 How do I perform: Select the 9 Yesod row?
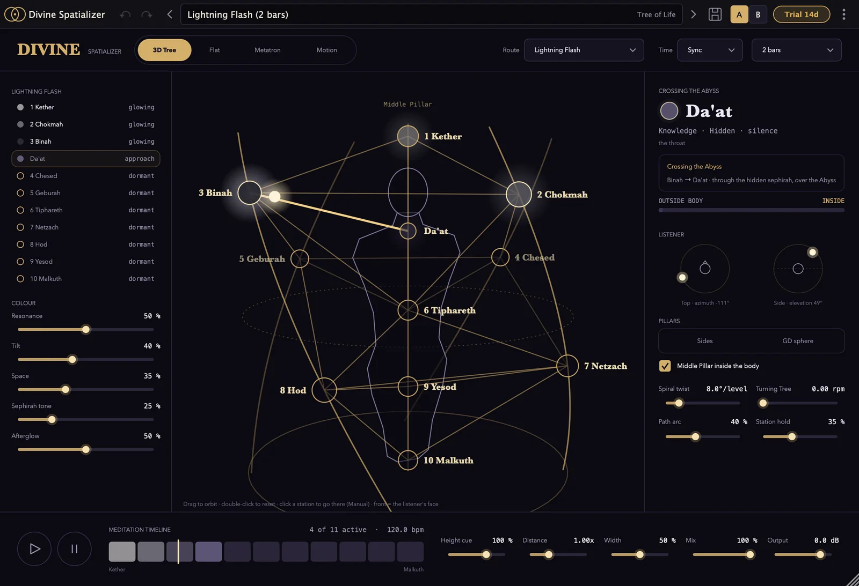(x=86, y=262)
